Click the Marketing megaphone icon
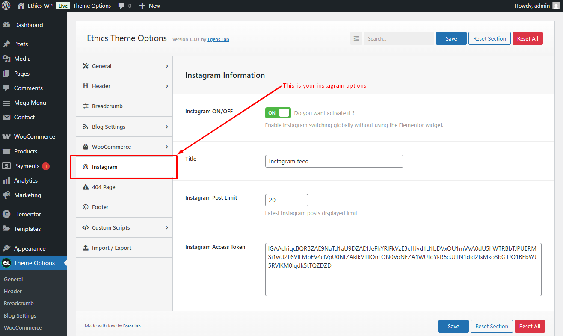The height and width of the screenshot is (336, 563). tap(6, 195)
